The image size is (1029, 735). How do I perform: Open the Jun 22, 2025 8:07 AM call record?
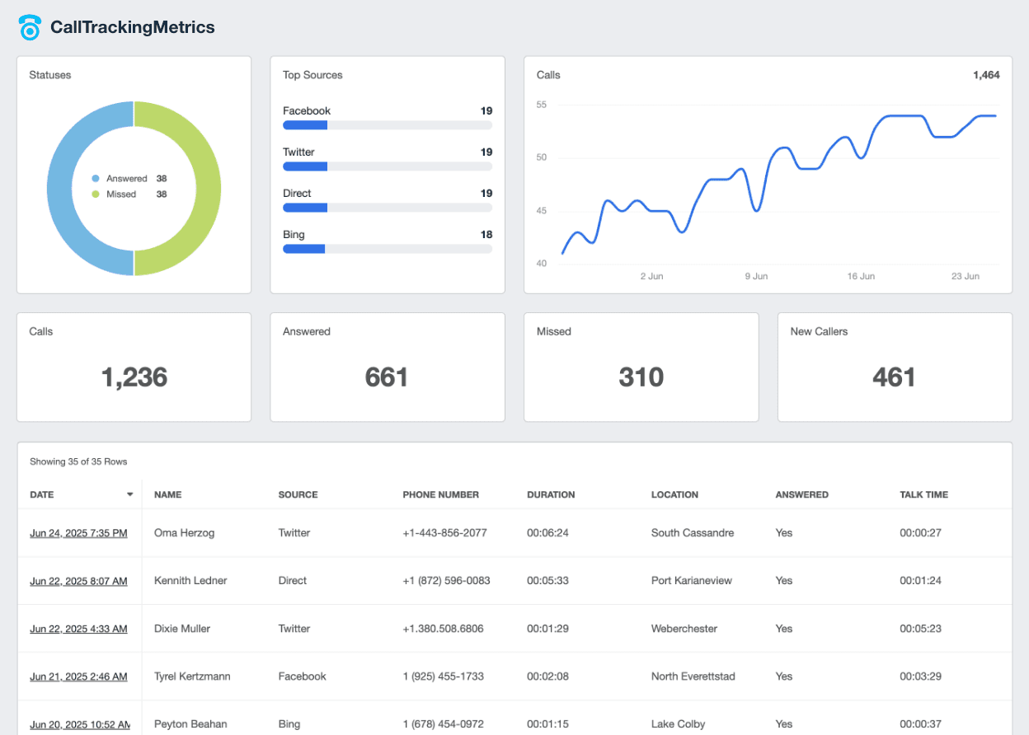click(x=78, y=580)
